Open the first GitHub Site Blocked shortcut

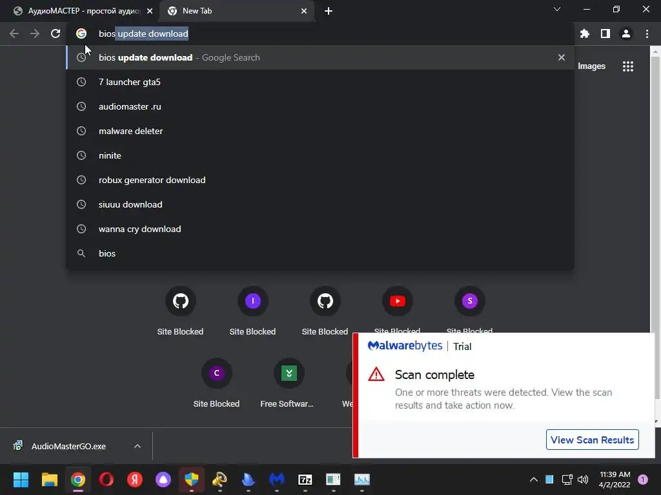[181, 311]
